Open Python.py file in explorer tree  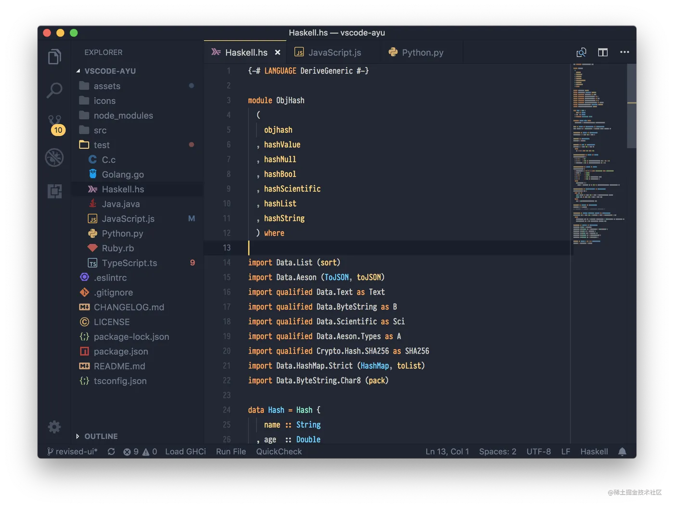click(x=137, y=233)
